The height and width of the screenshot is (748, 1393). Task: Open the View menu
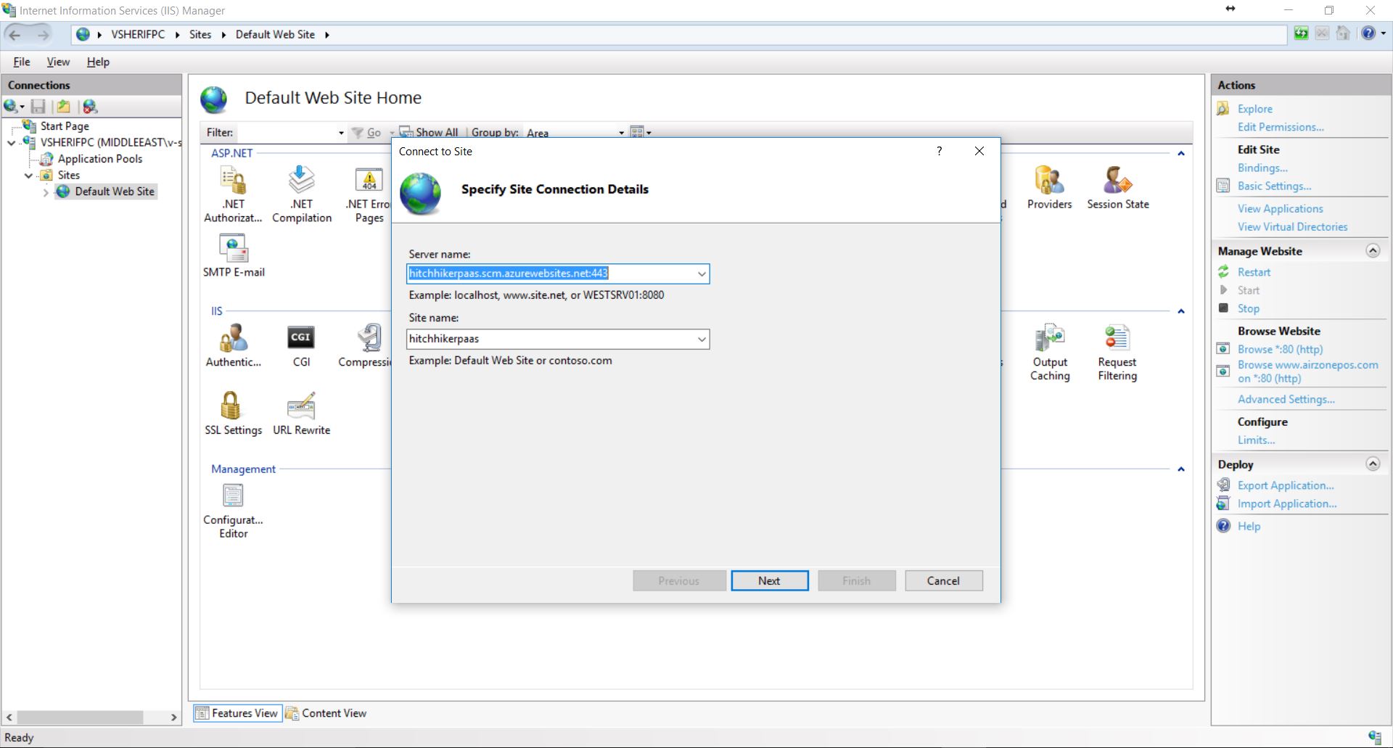58,62
